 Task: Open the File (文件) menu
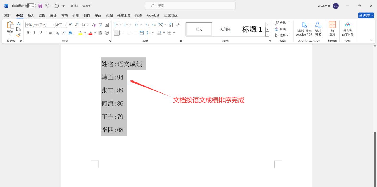[8, 16]
